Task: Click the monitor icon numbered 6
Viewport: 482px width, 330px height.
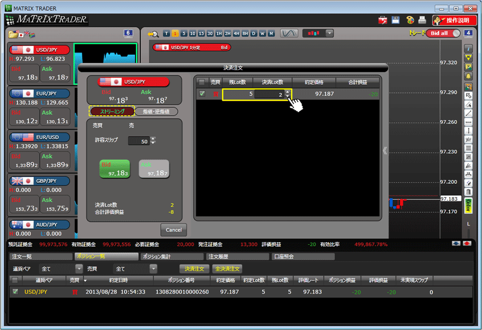Action: [x=128, y=33]
